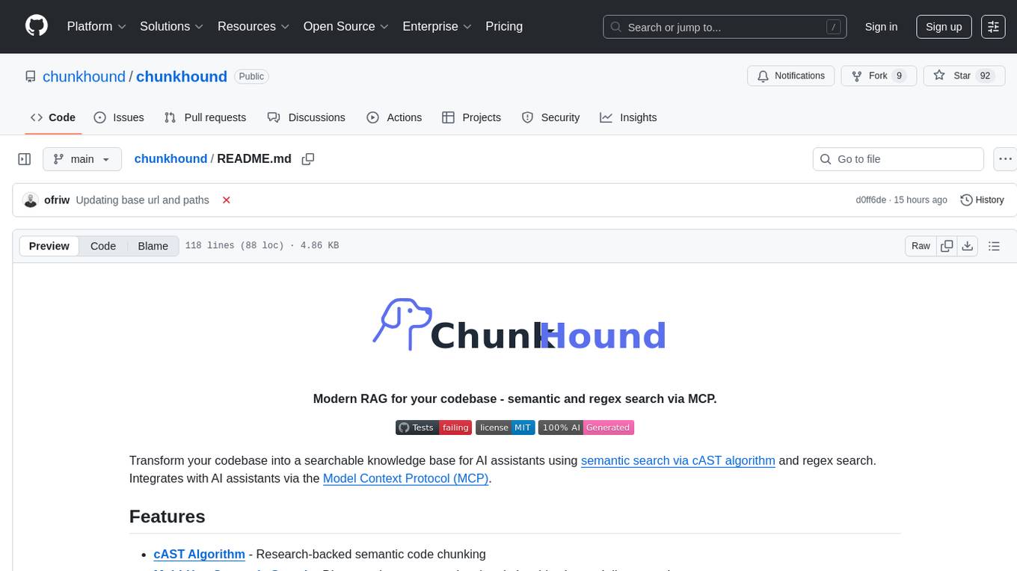This screenshot has height=571, width=1017.
Task: Click the 100% AI Generated badge
Action: 586,428
